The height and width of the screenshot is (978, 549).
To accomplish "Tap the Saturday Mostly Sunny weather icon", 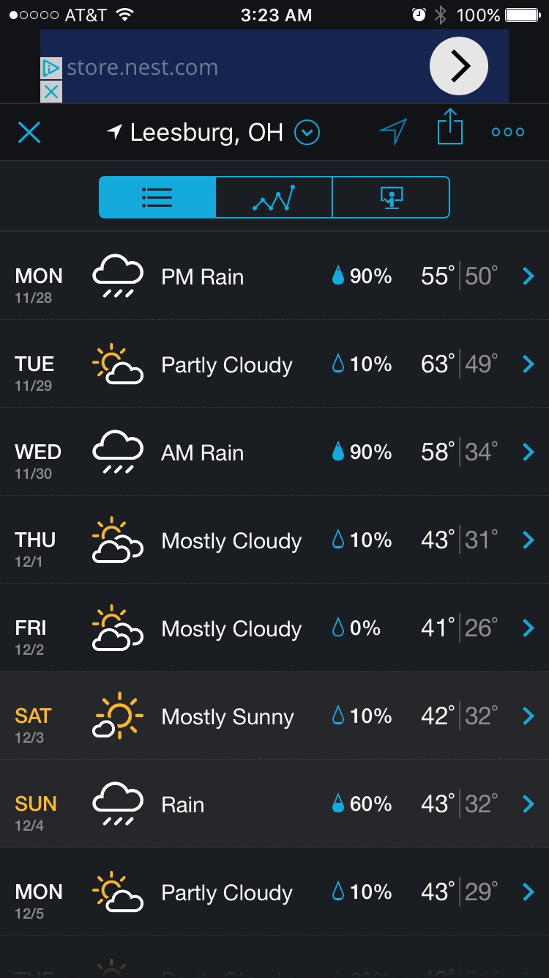I will click(117, 716).
